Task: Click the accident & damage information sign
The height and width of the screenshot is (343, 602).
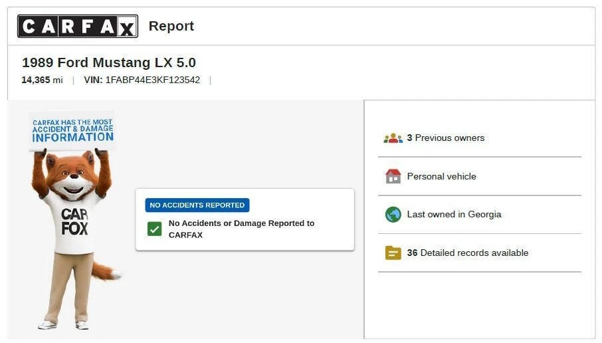Action: pyautogui.click(x=72, y=130)
